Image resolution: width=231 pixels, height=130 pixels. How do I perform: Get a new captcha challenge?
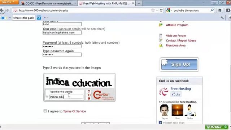(x=89, y=91)
